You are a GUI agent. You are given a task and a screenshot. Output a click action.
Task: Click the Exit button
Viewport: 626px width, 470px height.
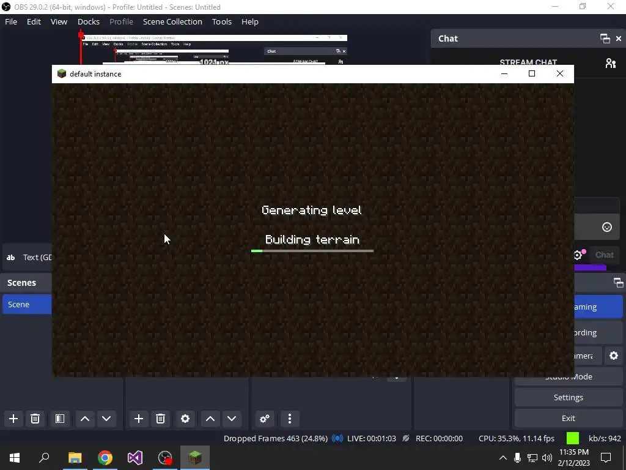(x=569, y=418)
